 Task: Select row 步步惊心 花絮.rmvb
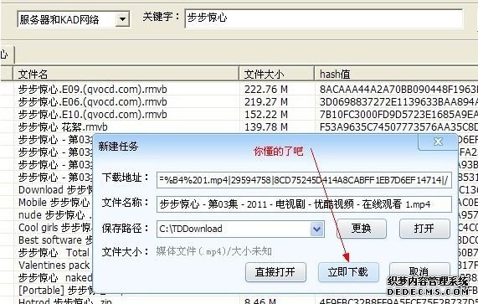click(63, 126)
